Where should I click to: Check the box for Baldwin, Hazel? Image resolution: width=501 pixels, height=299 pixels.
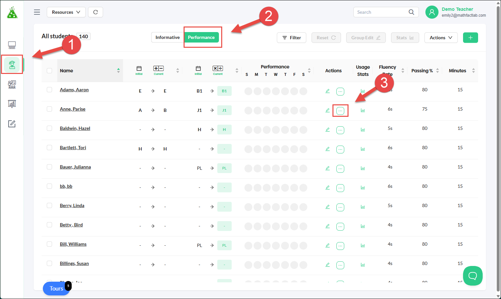[49, 128]
